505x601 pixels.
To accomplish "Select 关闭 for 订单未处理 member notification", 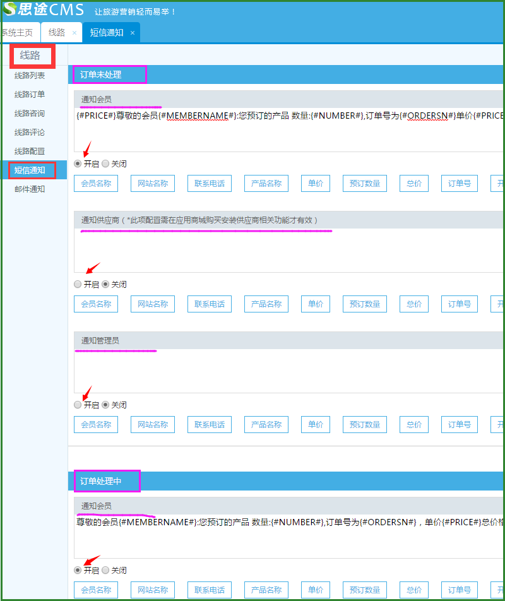I will tap(105, 164).
